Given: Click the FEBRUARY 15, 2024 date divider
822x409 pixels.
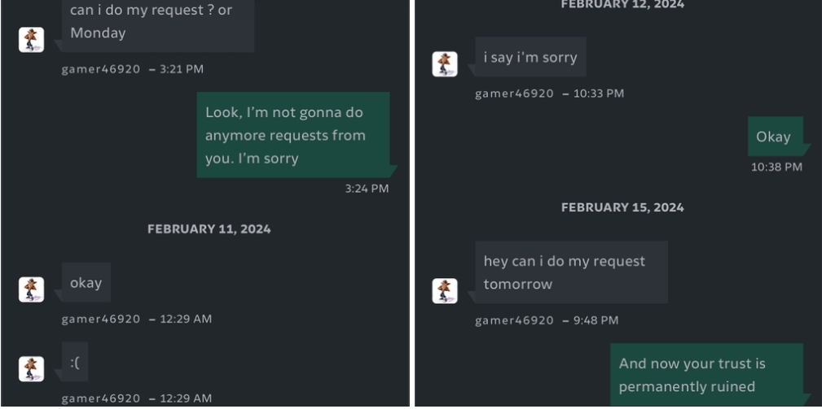Looking at the screenshot, I should click(x=622, y=207).
